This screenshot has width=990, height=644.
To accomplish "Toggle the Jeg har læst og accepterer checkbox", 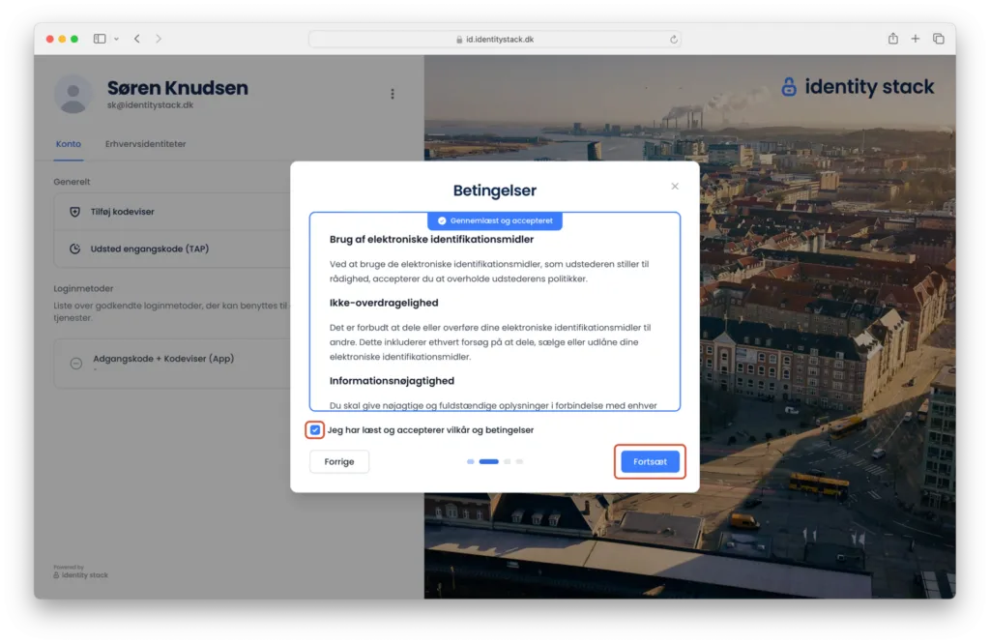I will [315, 430].
